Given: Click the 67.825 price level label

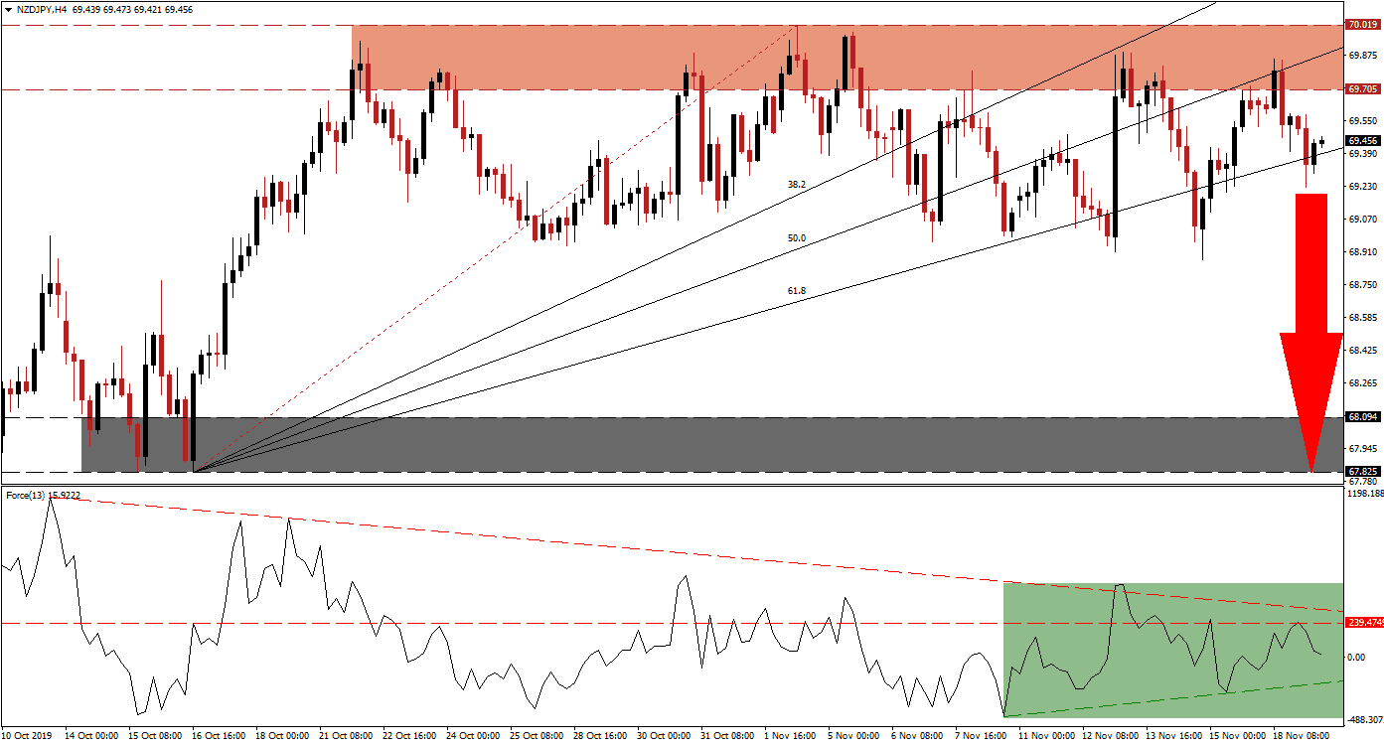Looking at the screenshot, I should (1361, 471).
